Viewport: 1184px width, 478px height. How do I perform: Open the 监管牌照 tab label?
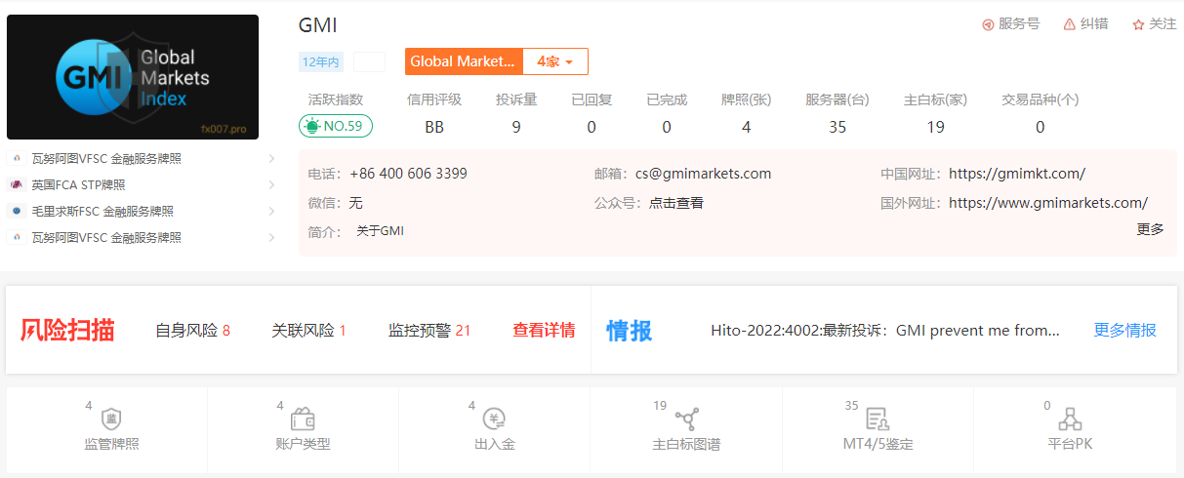coord(111,445)
